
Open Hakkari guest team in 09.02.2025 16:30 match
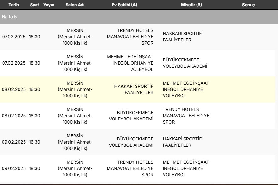tap(182, 142)
